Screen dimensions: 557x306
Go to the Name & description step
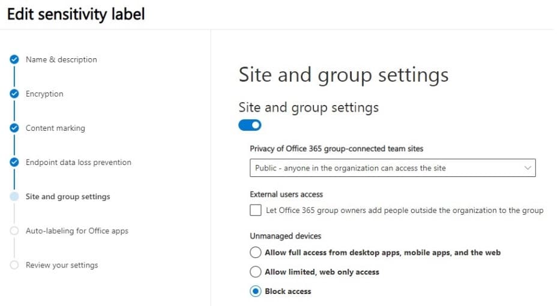61,59
